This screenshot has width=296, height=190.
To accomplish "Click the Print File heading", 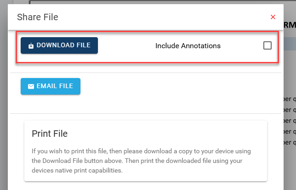I will point(50,134).
